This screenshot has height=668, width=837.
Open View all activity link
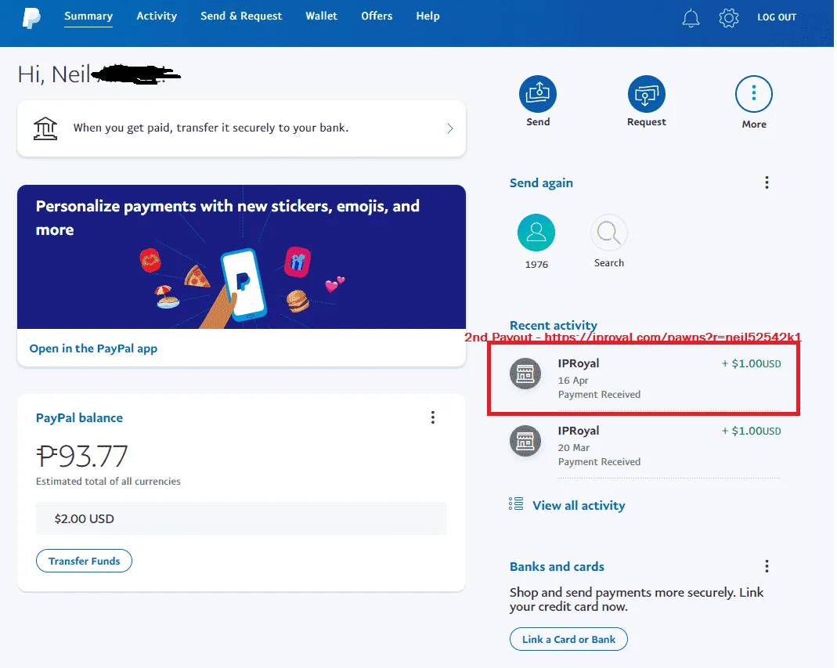[x=579, y=505]
